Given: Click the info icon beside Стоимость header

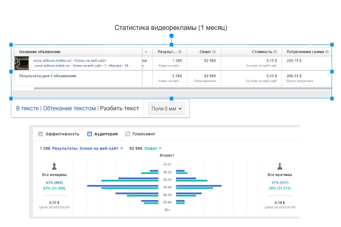Looking at the screenshot, I should pos(275,52).
